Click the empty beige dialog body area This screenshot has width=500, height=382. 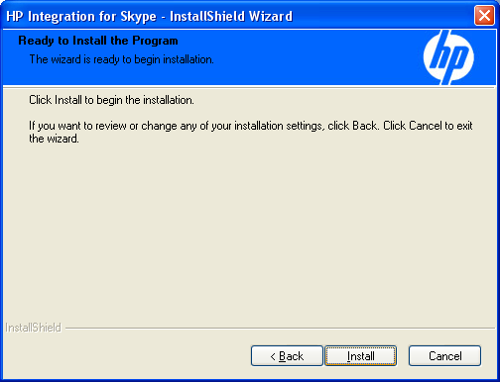coord(250,231)
